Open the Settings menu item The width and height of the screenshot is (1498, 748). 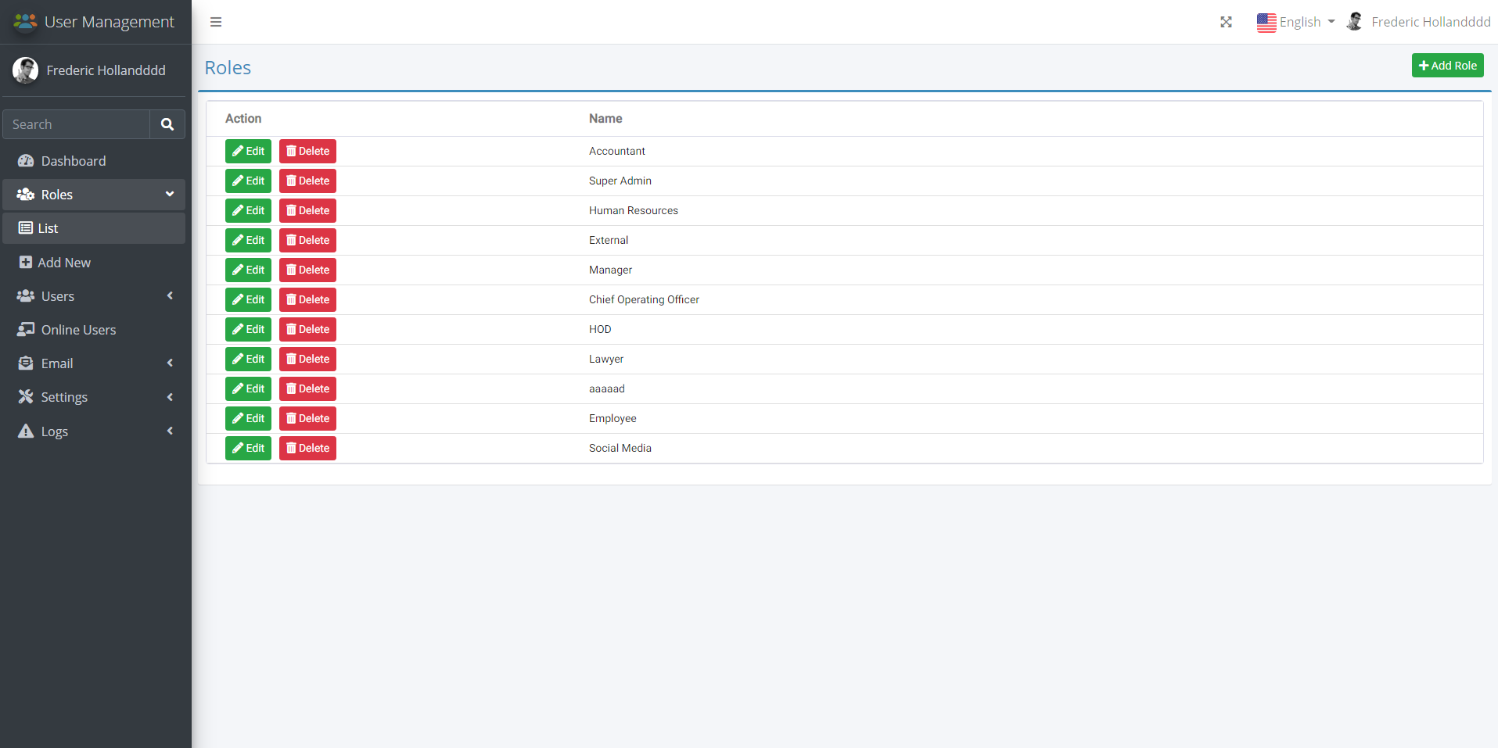click(x=94, y=397)
